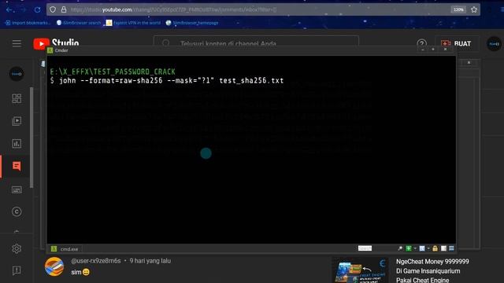
Task: Click the 120% zoom level badge
Action: [x=458, y=9]
